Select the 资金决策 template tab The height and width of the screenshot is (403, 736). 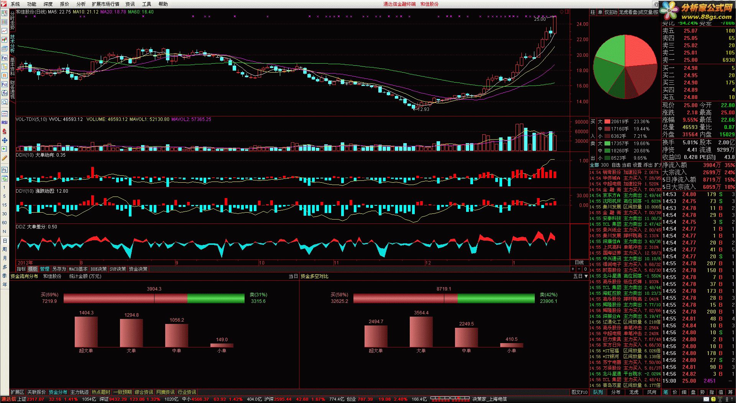click(x=138, y=269)
